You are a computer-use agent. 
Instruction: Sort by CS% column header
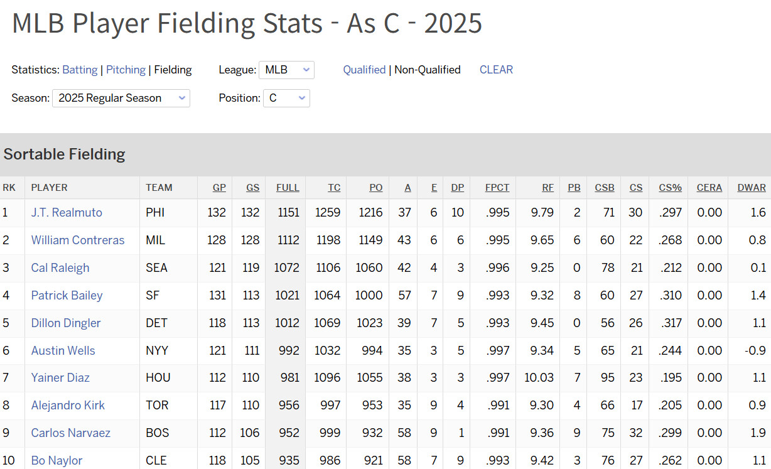(670, 187)
